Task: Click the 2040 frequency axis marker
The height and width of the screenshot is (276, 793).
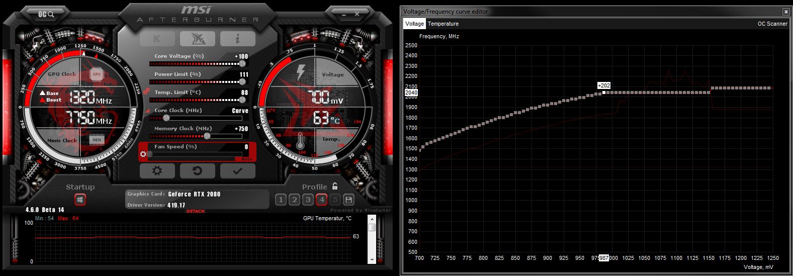Action: click(411, 93)
